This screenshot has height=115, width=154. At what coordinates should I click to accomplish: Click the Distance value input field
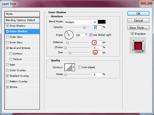coord(97,43)
